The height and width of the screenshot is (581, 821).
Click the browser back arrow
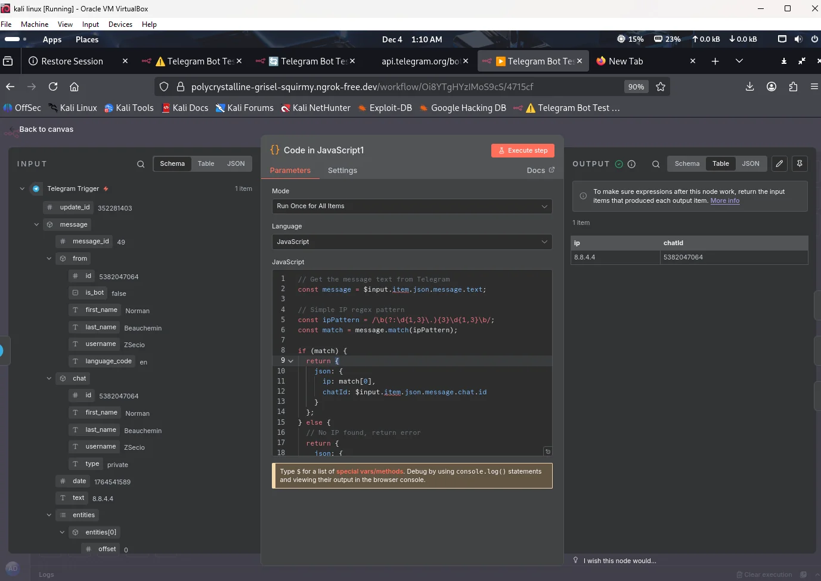coord(10,86)
